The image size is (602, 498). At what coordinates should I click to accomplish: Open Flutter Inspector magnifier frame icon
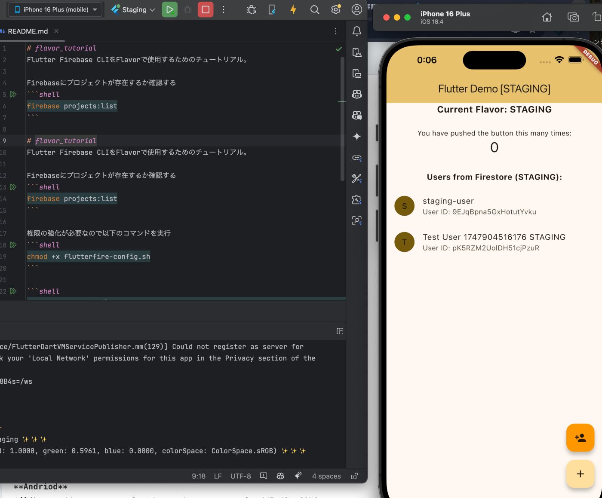point(357,220)
